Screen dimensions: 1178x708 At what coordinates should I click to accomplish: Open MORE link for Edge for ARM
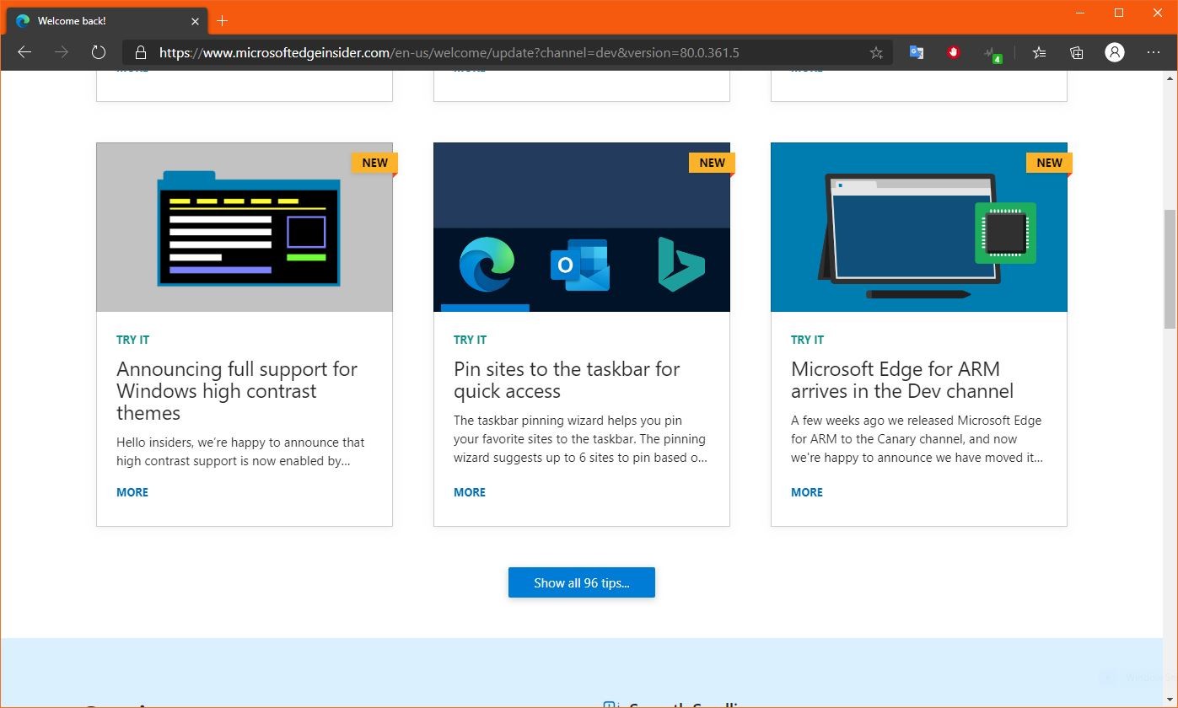point(807,492)
